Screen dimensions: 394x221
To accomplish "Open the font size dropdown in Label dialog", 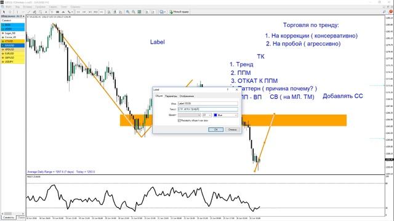I will (207, 115).
